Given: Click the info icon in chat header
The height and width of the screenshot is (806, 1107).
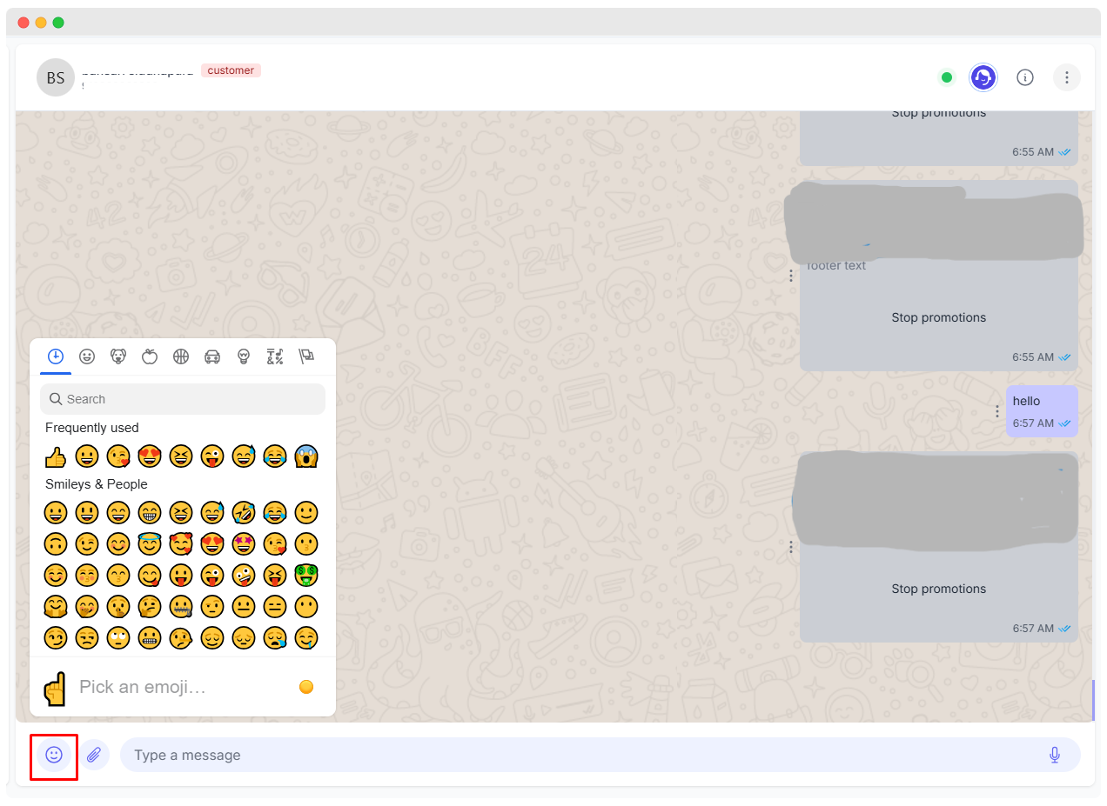Looking at the screenshot, I should pos(1024,77).
